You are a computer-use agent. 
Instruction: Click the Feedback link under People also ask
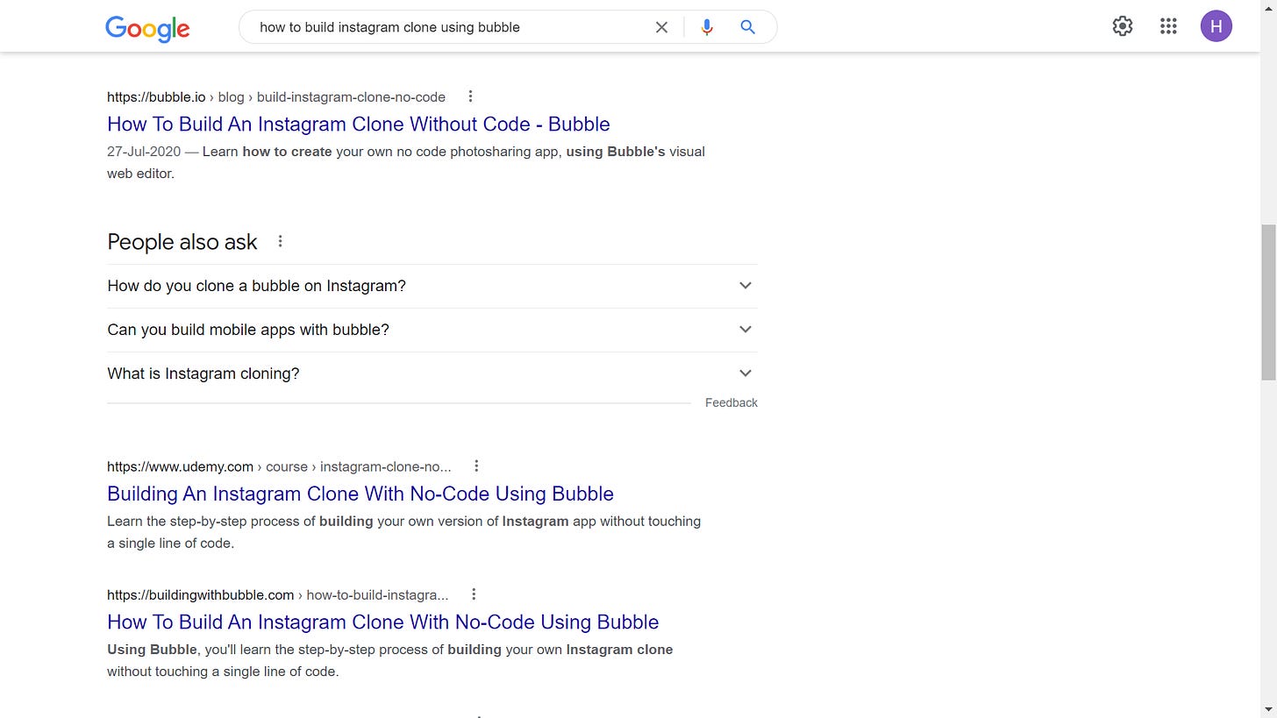731,402
